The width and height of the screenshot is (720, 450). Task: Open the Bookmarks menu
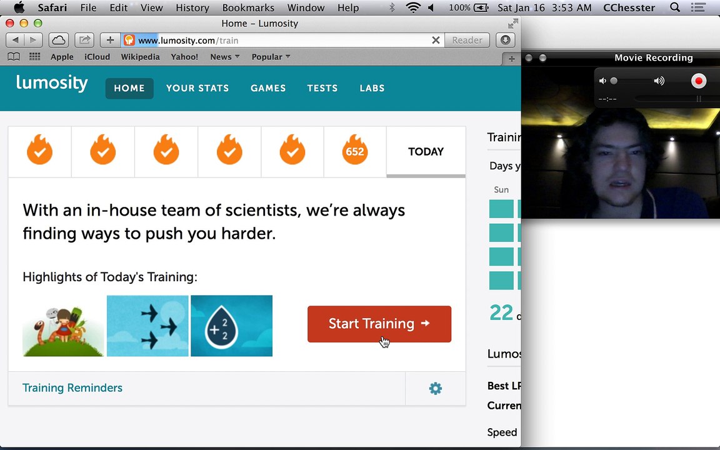coord(248,7)
